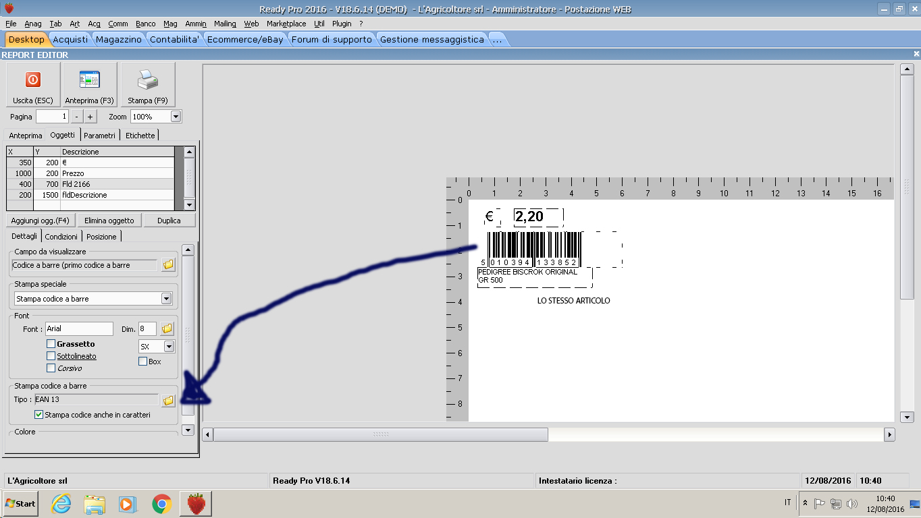Click the Stampa (F9) print button
Viewport: 921px width, 518px height.
(x=147, y=84)
